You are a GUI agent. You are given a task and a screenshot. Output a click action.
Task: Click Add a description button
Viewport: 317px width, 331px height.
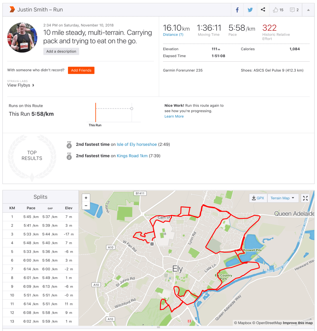[x=61, y=51]
